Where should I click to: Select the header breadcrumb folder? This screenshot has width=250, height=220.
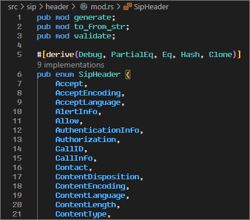click(x=57, y=7)
